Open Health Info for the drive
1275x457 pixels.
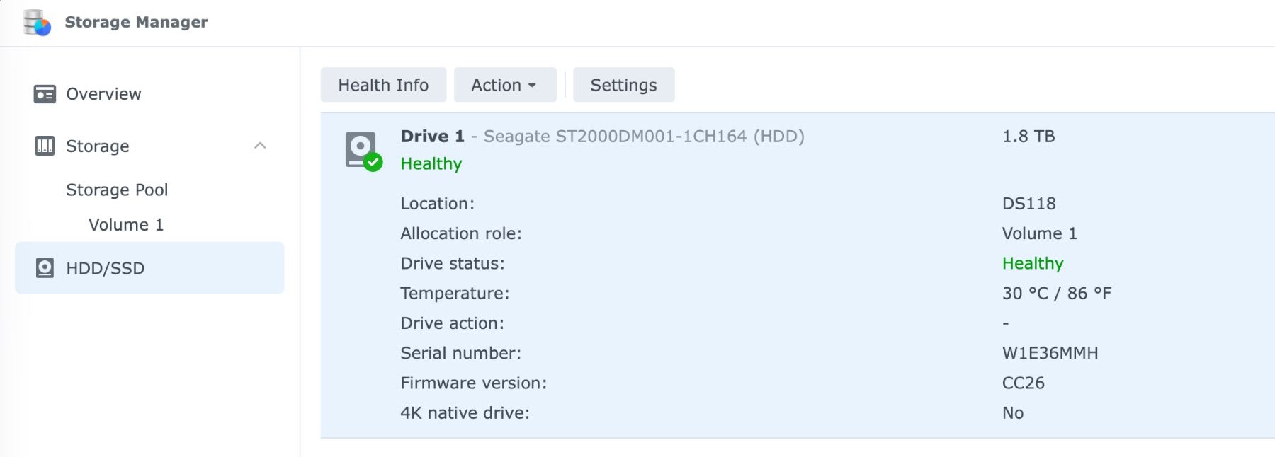pos(383,85)
